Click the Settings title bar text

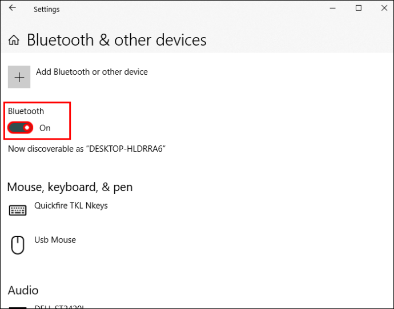pos(46,9)
